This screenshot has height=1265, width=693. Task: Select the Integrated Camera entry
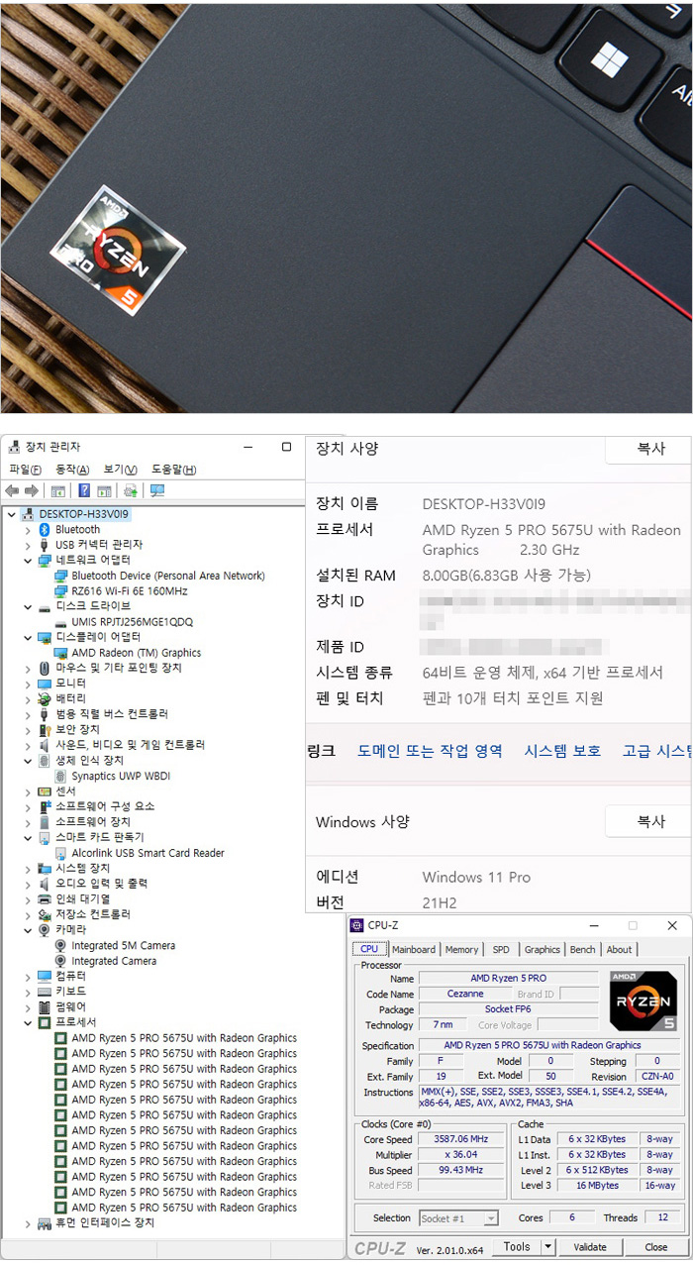tap(114, 961)
